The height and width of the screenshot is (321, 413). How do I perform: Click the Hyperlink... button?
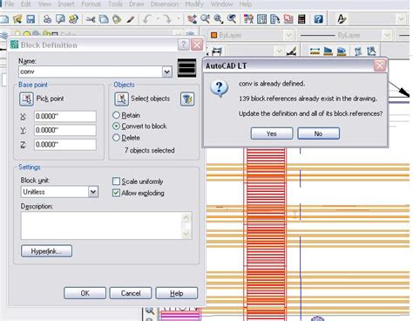(46, 251)
